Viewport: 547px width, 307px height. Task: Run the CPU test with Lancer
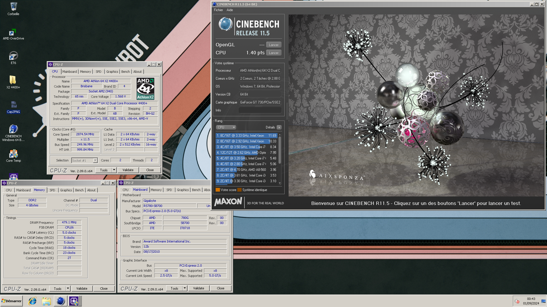(x=274, y=53)
